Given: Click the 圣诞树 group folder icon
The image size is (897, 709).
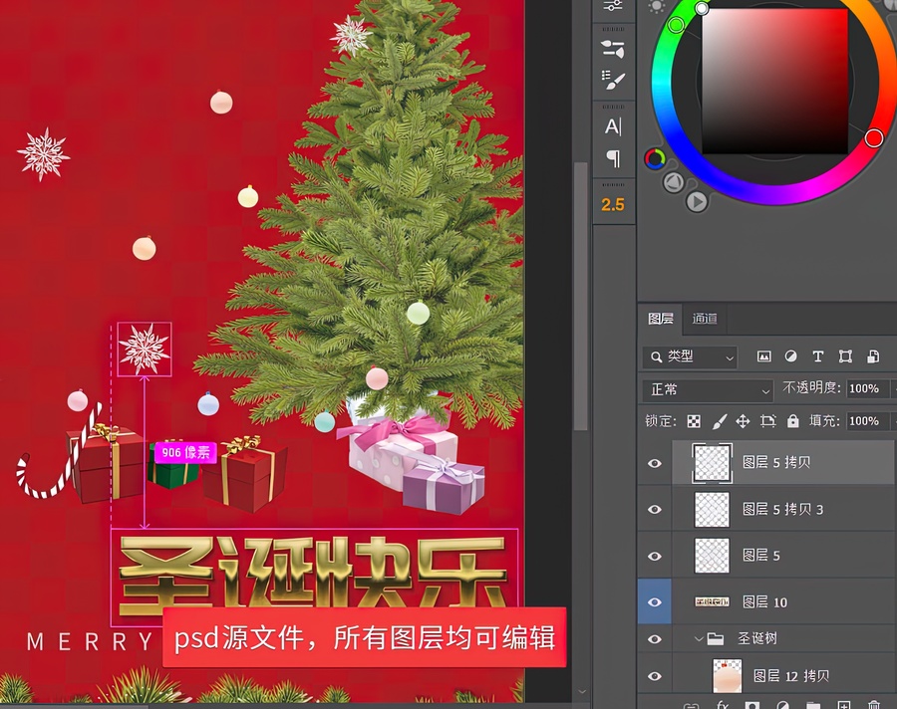Looking at the screenshot, I should click(x=715, y=638).
